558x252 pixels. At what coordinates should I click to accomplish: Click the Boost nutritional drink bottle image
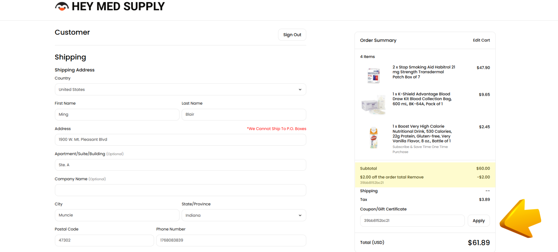373,138
